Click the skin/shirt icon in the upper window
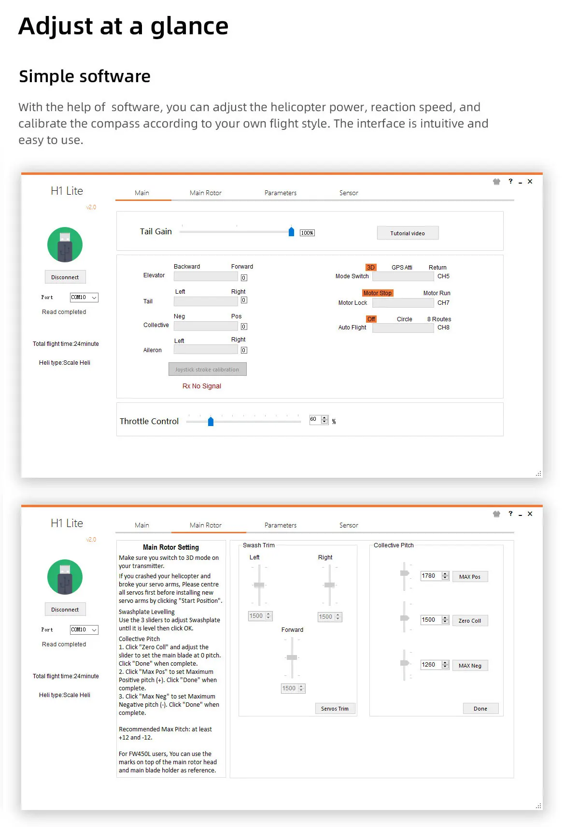Screen dimensions: 564x827 pyautogui.click(x=496, y=182)
